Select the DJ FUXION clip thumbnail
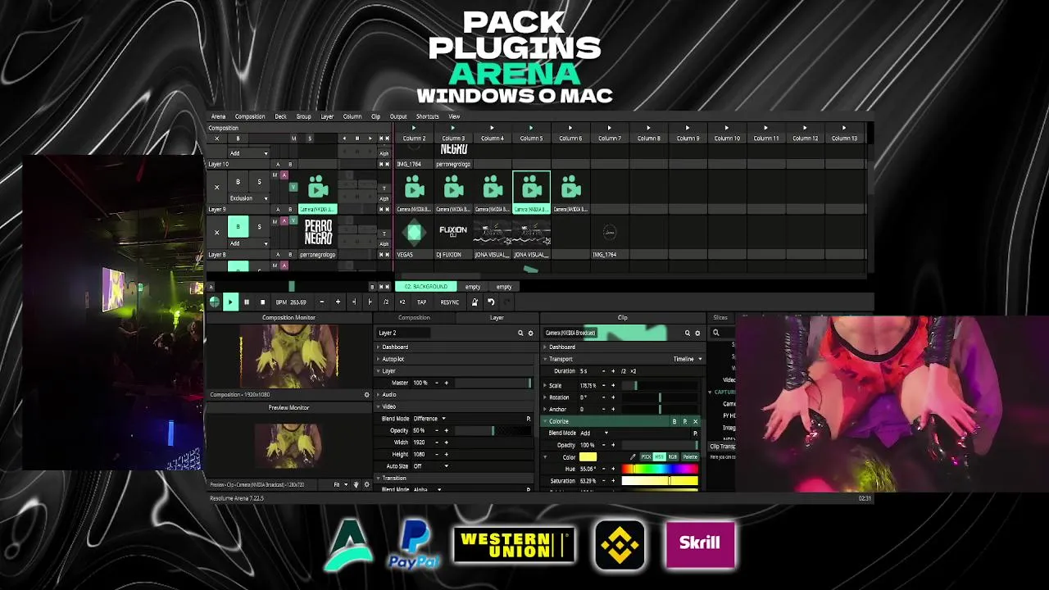This screenshot has height=590, width=1049. pos(453,233)
